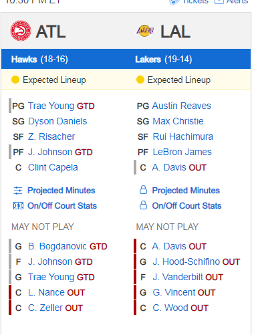Click the Hawks On/Off Court Stats court icon

pos(18,206)
